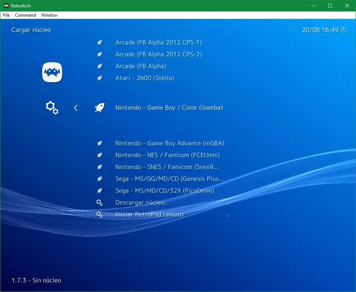
Task: Click the 20/08 16:49 date and time
Action: pyautogui.click(x=320, y=30)
